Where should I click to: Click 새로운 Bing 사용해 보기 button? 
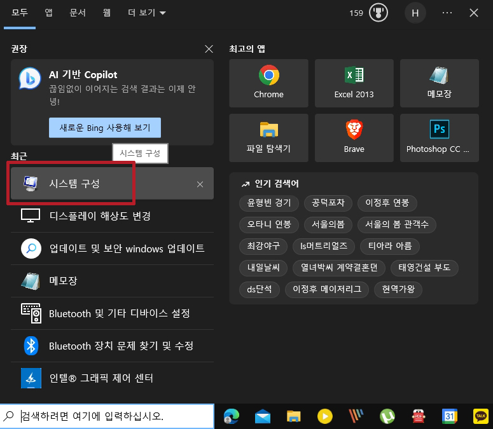point(105,128)
